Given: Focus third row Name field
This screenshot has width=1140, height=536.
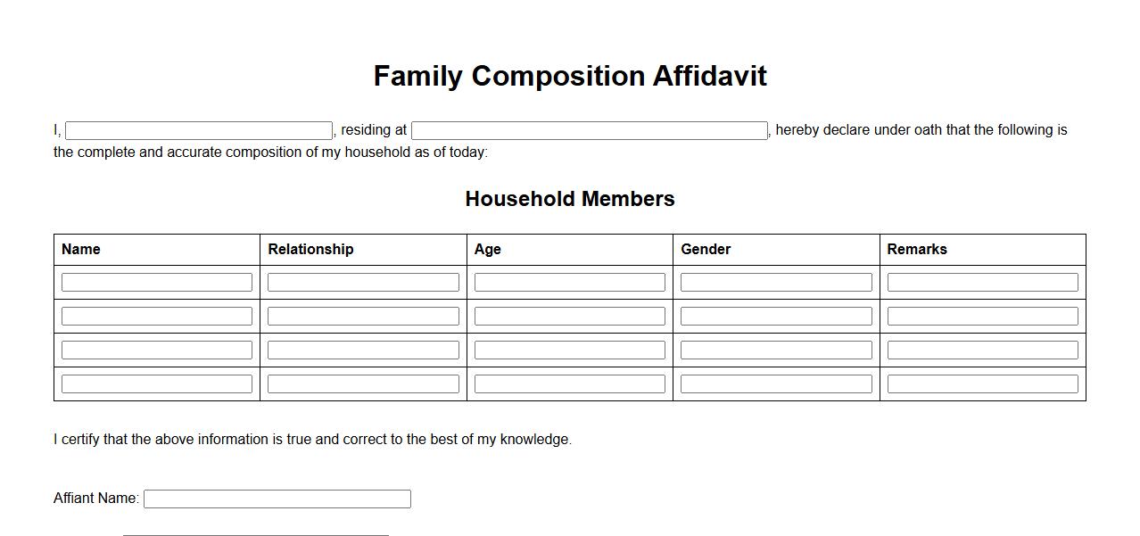Looking at the screenshot, I should (x=157, y=350).
